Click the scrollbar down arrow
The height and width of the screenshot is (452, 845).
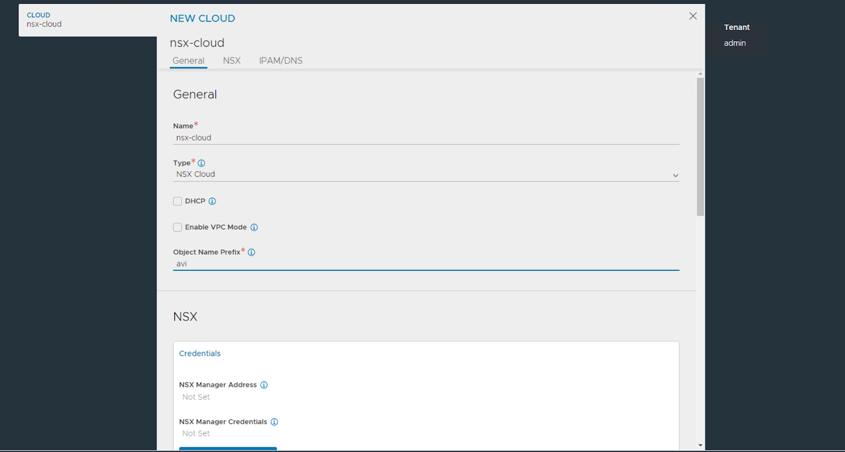700,446
